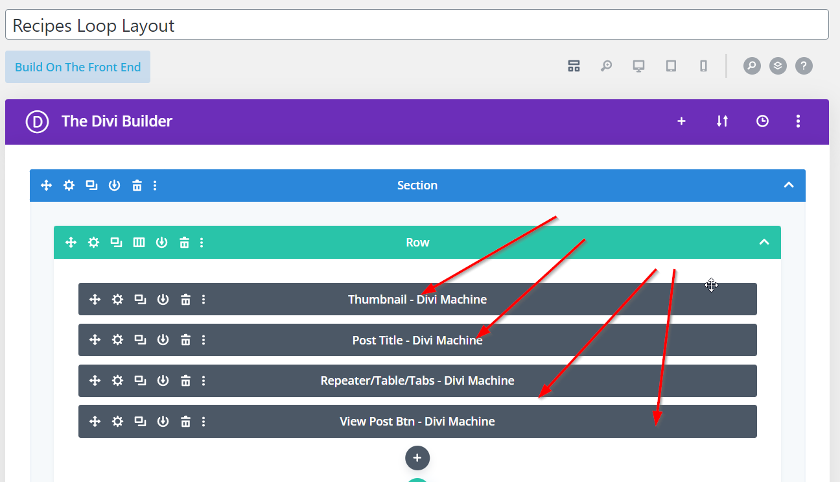Click Build On The Front End button
The image size is (840, 482).
click(x=78, y=67)
